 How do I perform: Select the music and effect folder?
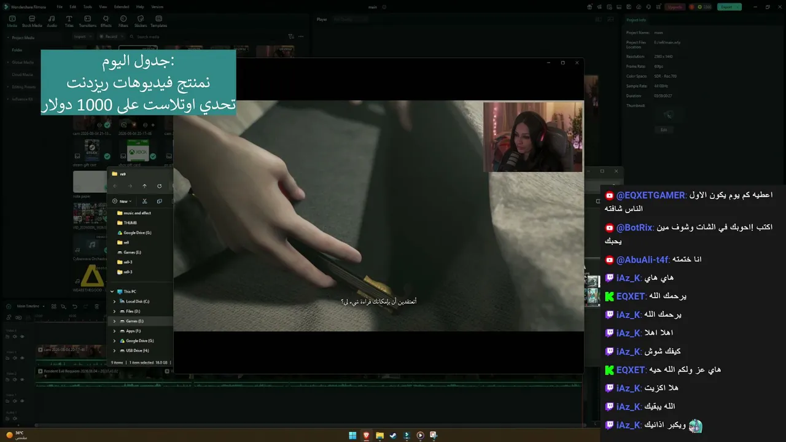[x=134, y=213]
